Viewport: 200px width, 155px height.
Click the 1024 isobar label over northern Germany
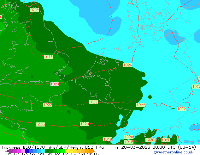[127, 65]
